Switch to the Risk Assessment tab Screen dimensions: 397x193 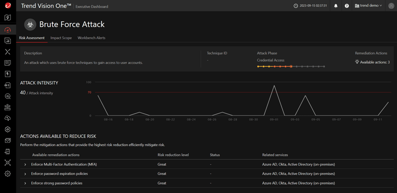(x=32, y=38)
